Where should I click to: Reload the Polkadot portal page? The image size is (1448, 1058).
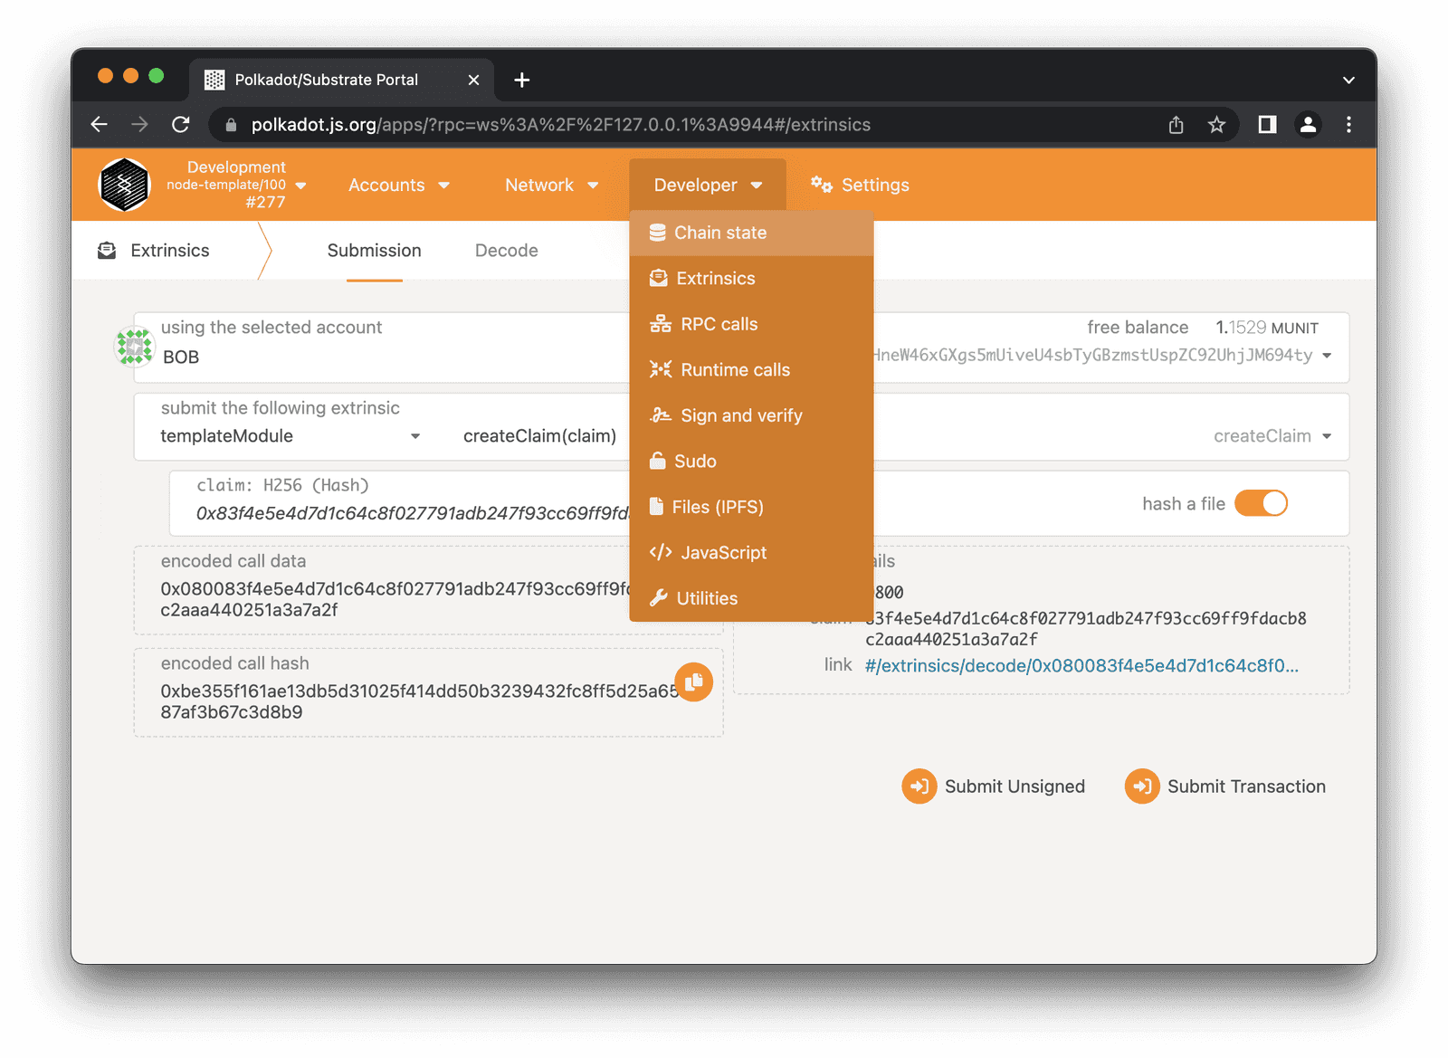pyautogui.click(x=181, y=125)
